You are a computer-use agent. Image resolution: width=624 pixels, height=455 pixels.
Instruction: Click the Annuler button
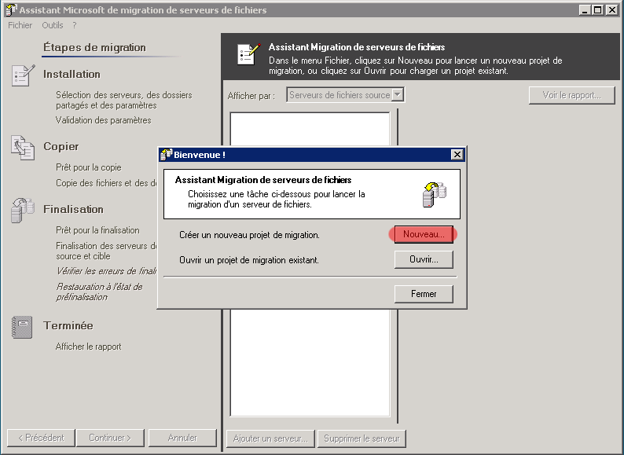pos(182,438)
